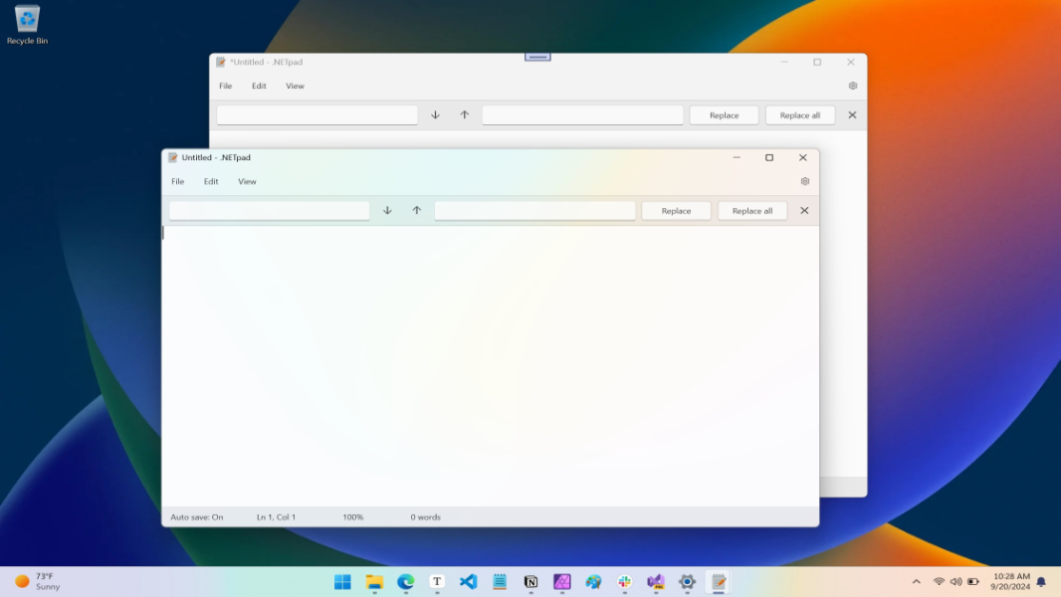The width and height of the screenshot is (1061, 597).
Task: Launch Visual Studio Code from the taskbar
Action: 468,582
